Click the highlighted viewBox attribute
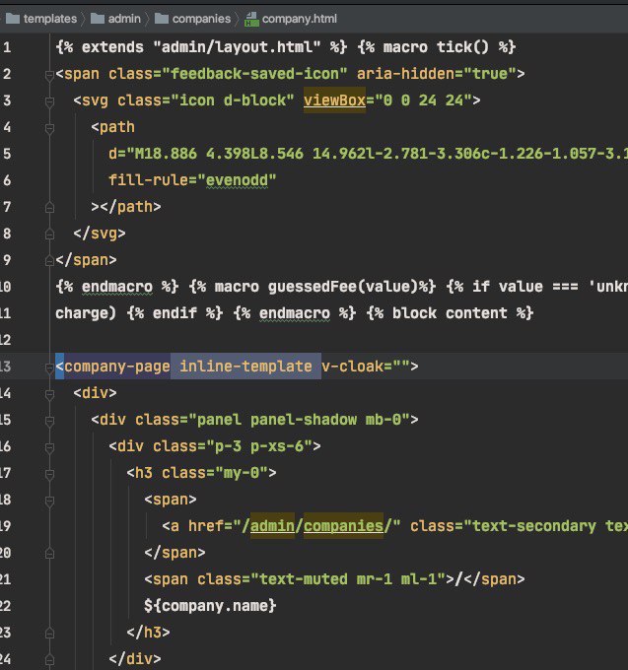Image resolution: width=628 pixels, height=670 pixels. point(335,100)
